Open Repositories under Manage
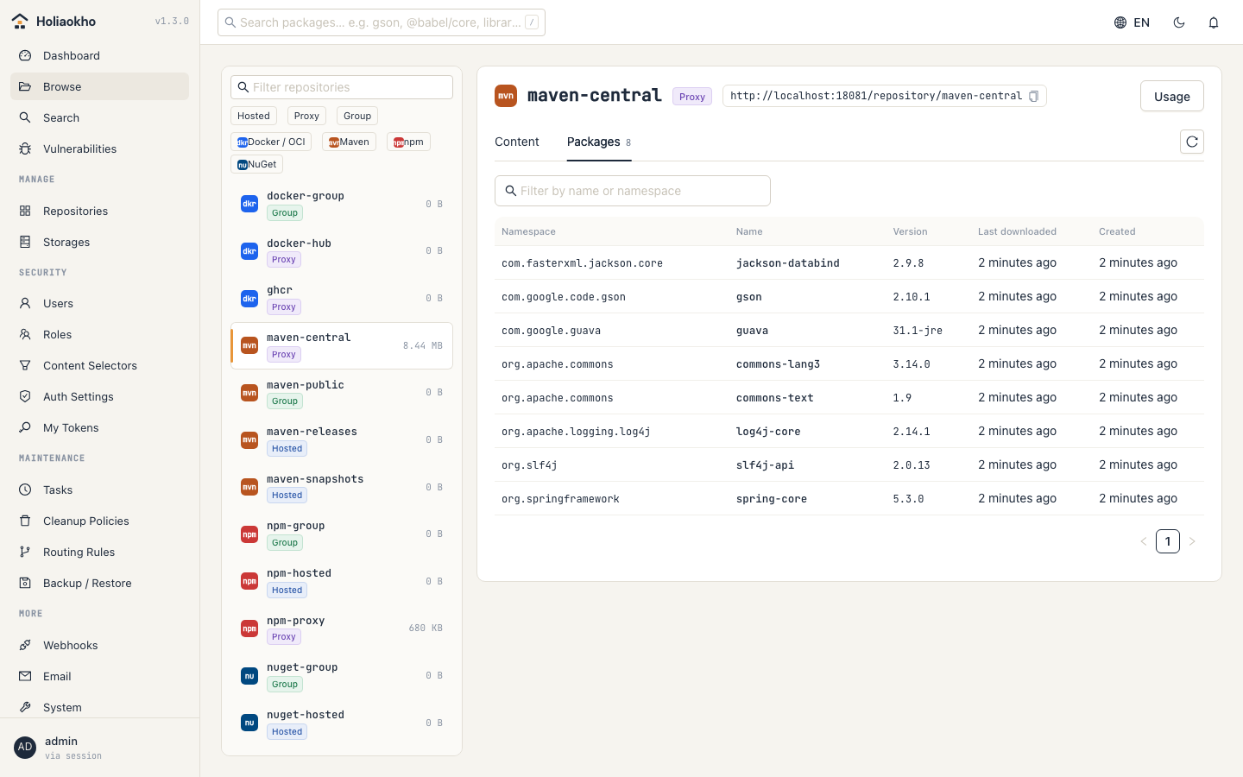This screenshot has width=1243, height=777. coord(99,211)
